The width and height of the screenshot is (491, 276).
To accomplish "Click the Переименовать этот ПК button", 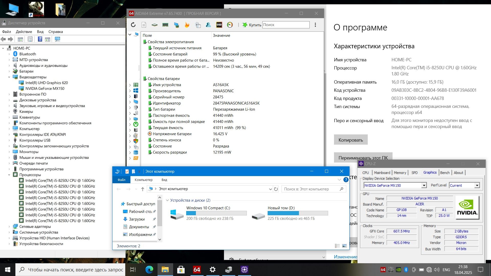I will click(363, 157).
